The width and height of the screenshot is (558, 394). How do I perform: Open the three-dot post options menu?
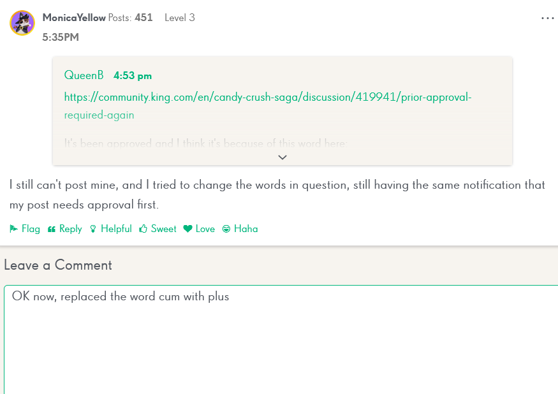click(547, 18)
